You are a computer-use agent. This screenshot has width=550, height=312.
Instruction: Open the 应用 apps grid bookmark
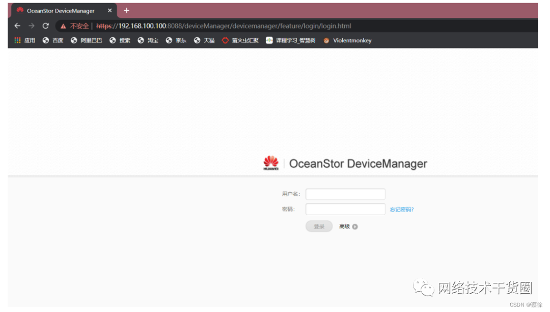tap(24, 40)
